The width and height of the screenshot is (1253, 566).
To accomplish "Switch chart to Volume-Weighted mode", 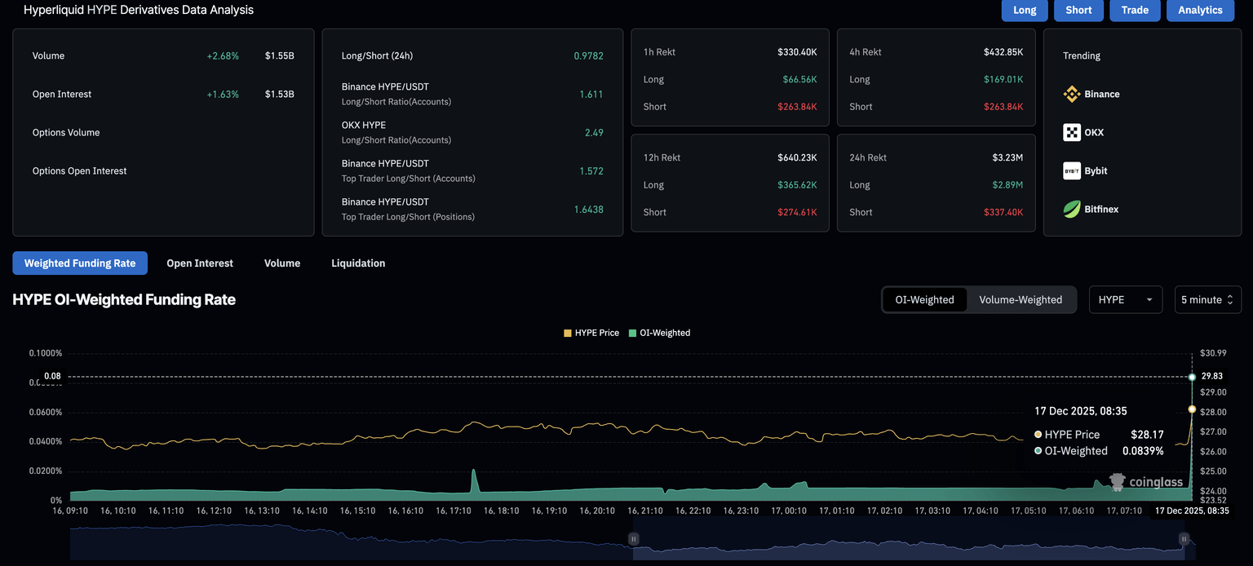I will click(1021, 299).
